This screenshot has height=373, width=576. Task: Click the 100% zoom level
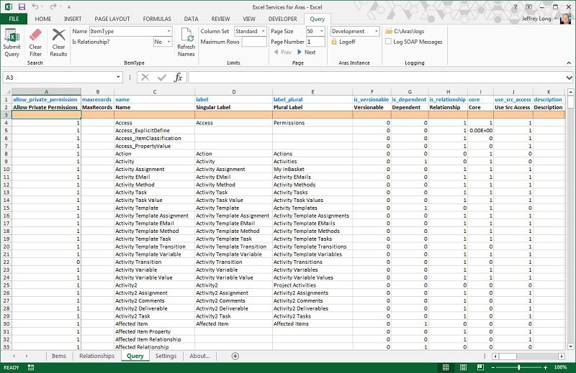[560, 367]
